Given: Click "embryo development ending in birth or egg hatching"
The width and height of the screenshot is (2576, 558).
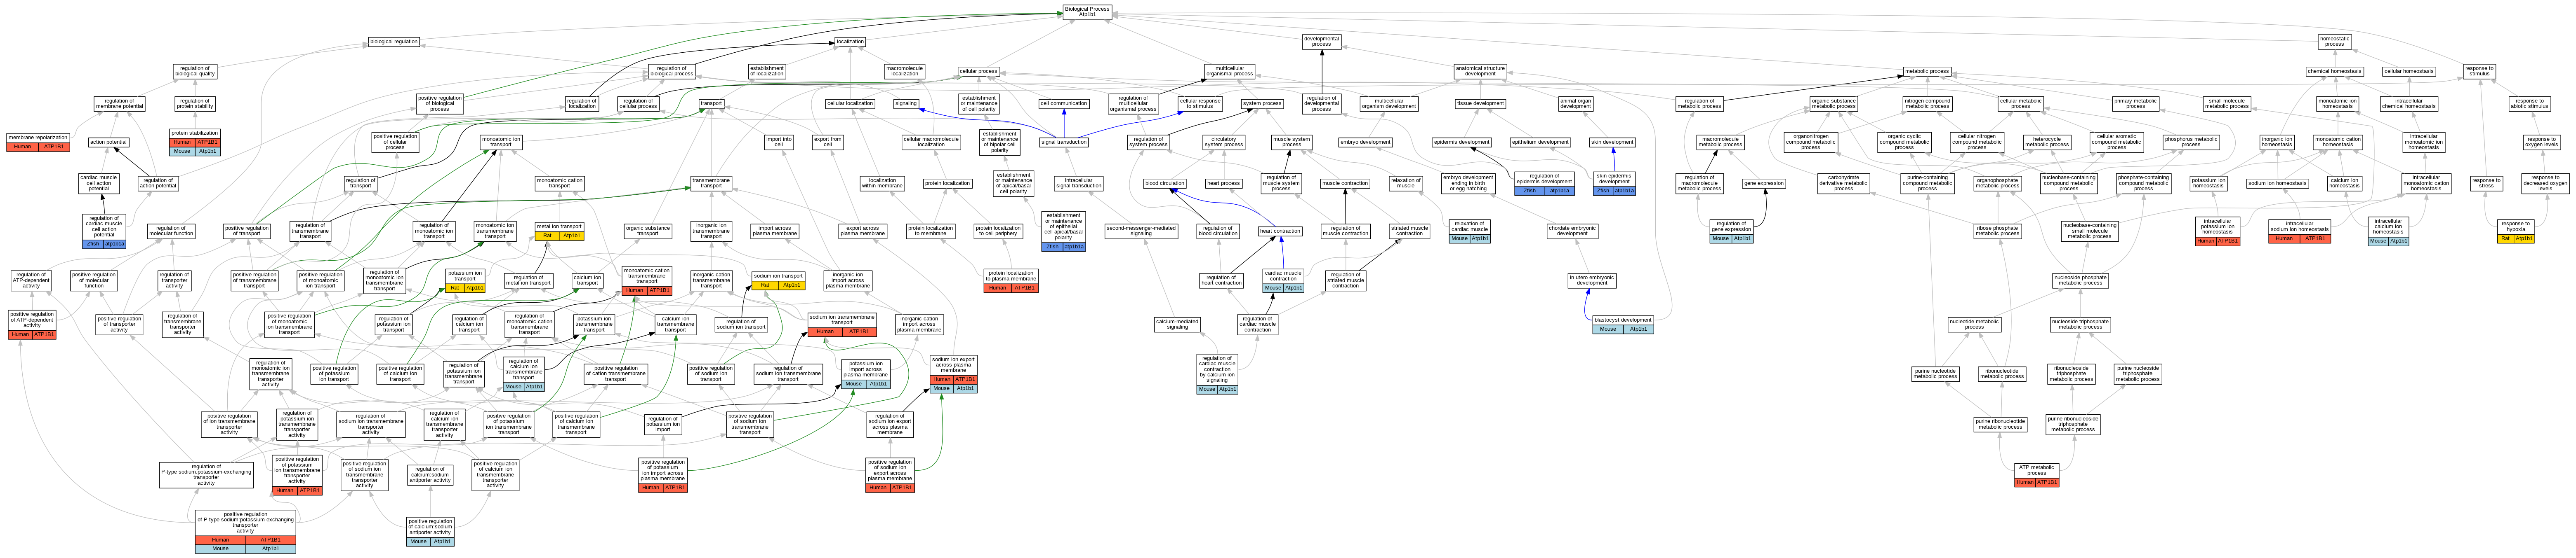Looking at the screenshot, I should pyautogui.click(x=1468, y=183).
